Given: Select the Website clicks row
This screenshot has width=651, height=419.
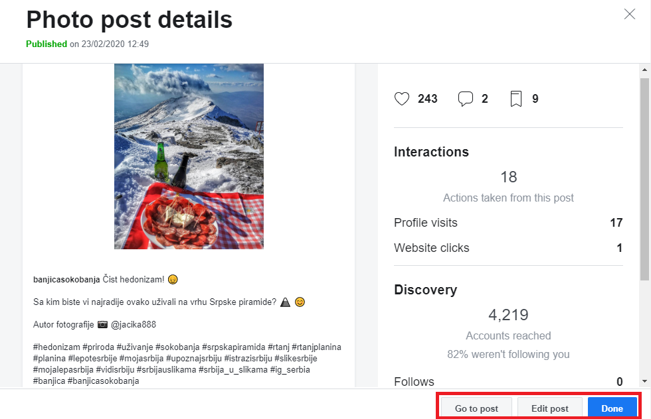Looking at the screenshot, I should coord(508,248).
